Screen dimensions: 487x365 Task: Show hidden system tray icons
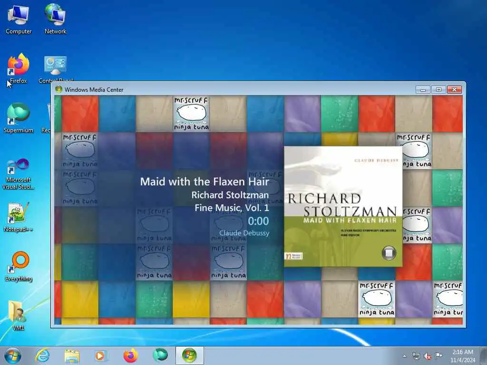[x=404, y=356]
